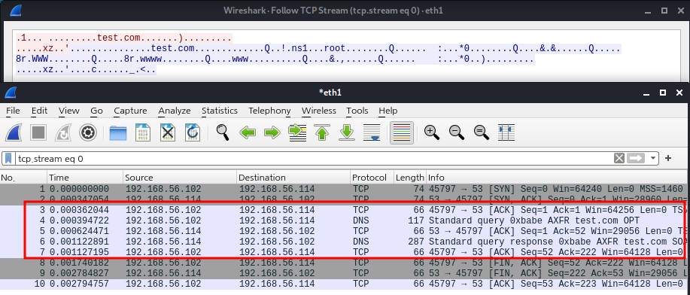Open capture options gear icon

(88, 132)
